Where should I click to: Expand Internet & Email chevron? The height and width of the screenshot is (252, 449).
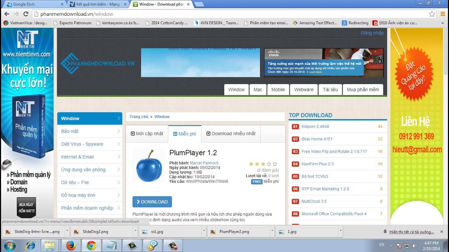coord(119,157)
